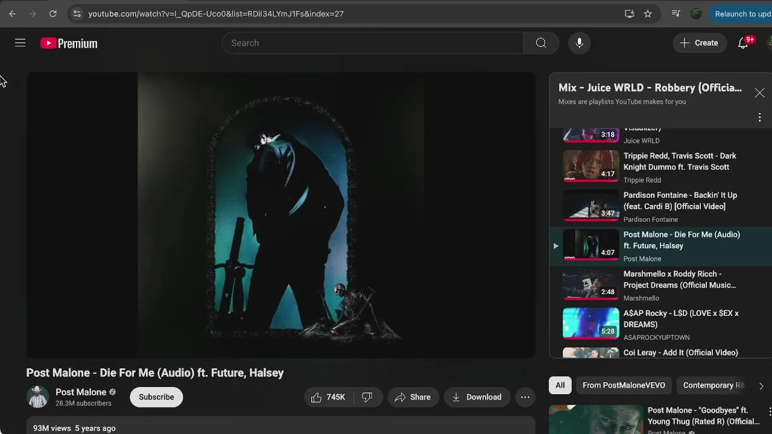This screenshot has height=434, width=772.
Task: Subscribe to Post Malone channel
Action: point(156,397)
